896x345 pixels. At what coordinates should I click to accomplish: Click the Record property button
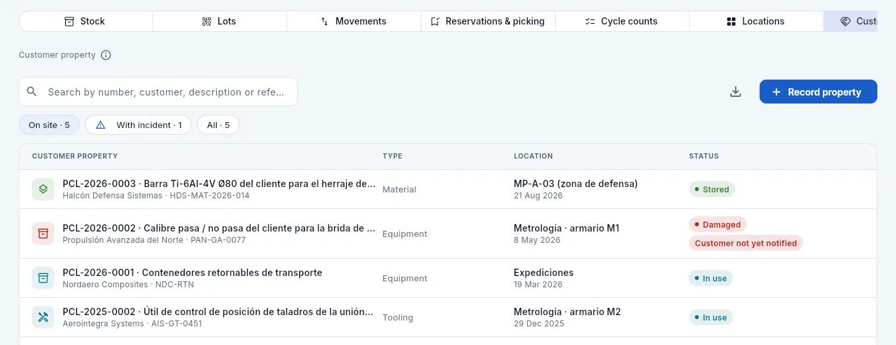(818, 92)
